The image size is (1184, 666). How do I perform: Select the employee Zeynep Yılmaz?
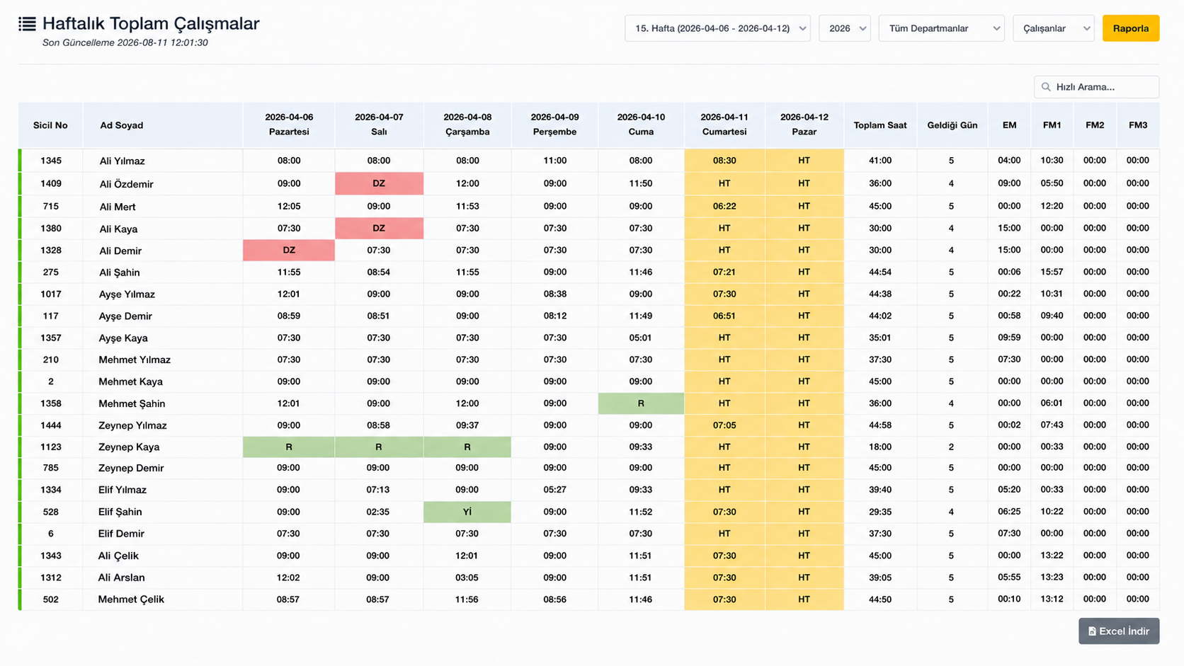click(x=132, y=426)
